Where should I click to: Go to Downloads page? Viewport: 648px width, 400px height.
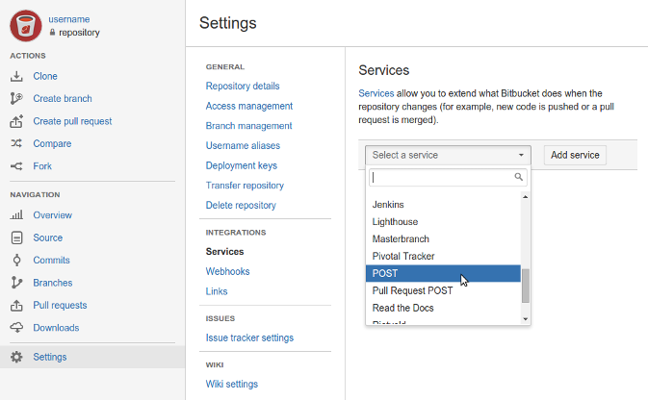[56, 328]
